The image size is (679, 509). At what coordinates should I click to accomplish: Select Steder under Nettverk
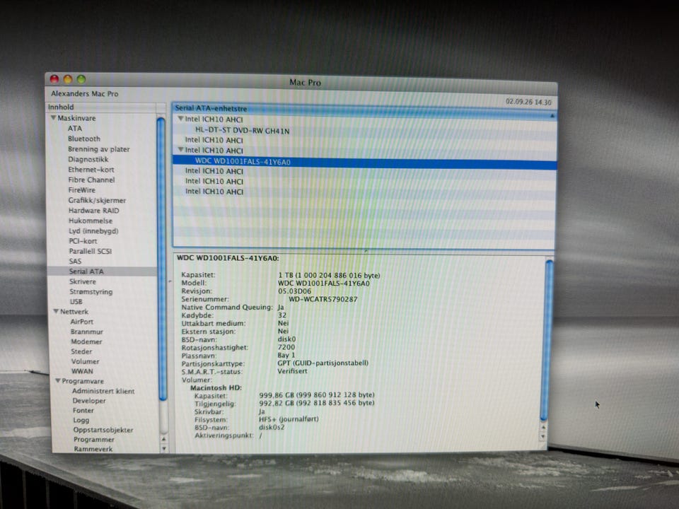pos(82,351)
